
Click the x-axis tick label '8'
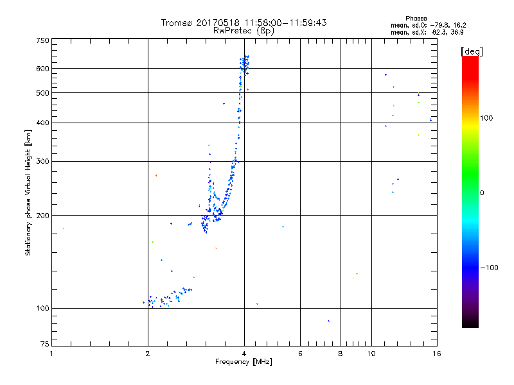click(341, 354)
